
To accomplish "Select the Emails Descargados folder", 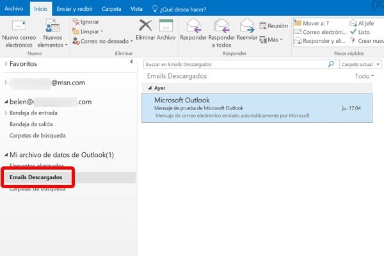I will click(x=36, y=177).
